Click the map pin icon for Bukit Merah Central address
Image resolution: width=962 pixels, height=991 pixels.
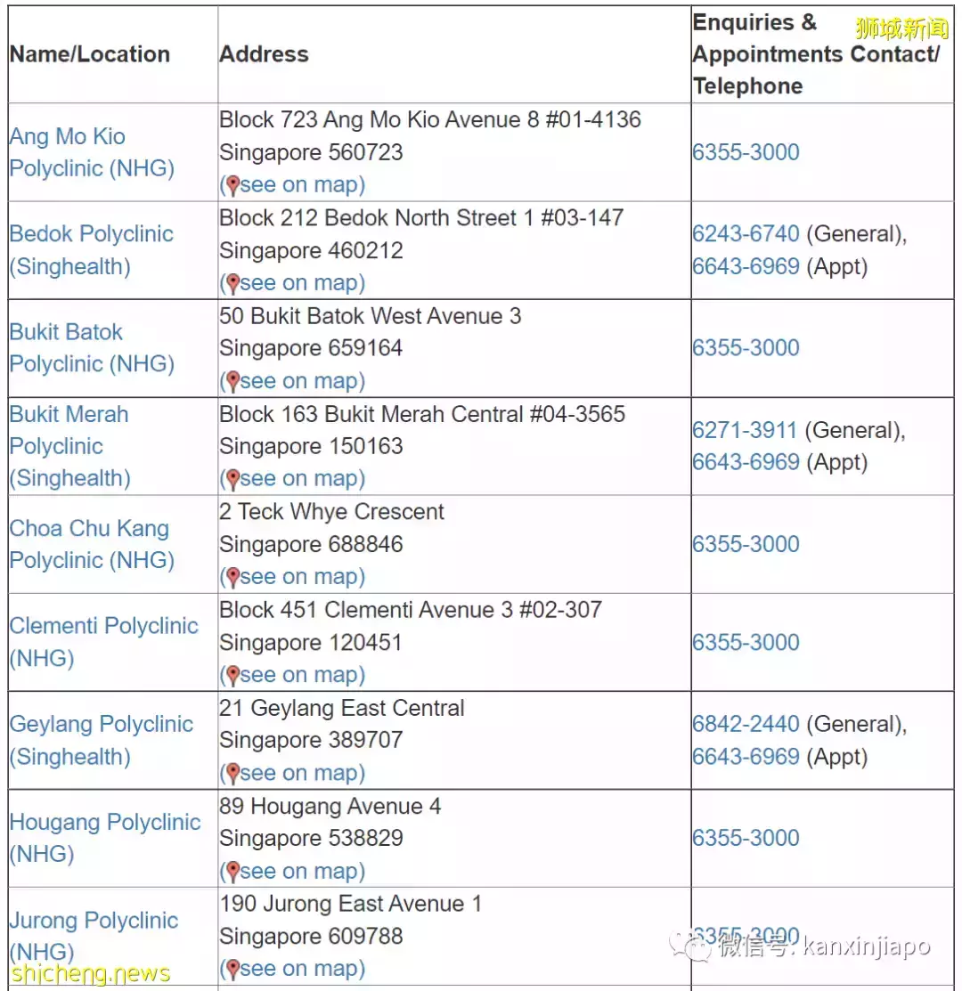click(232, 479)
